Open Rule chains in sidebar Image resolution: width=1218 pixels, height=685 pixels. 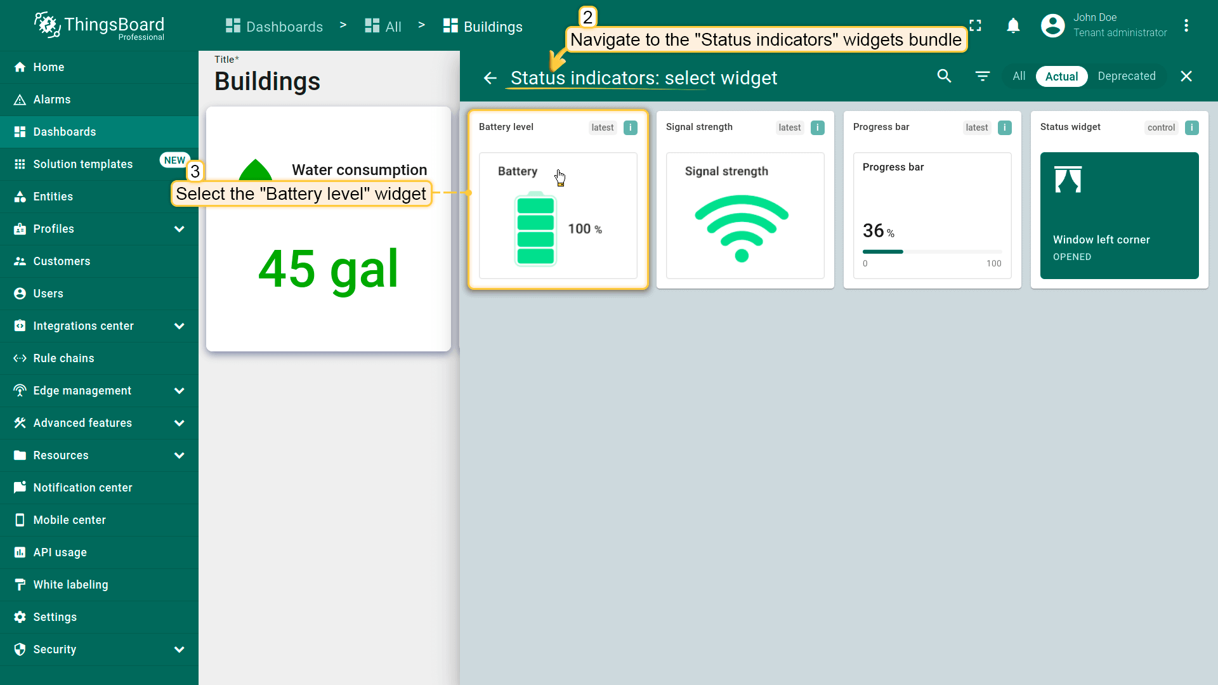63,358
